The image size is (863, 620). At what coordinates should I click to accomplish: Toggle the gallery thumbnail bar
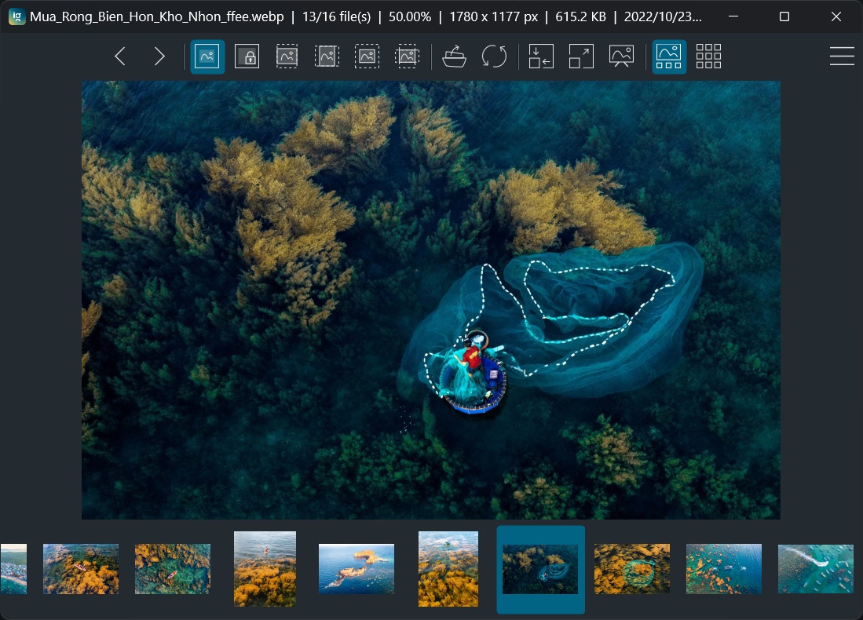668,56
